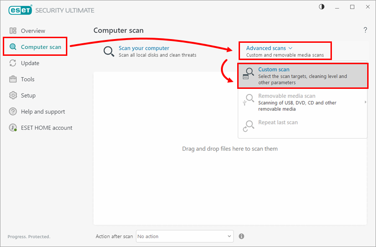Image resolution: width=376 pixels, height=247 pixels.
Task: Click the info icon beside Action after scan
Action: 241,236
